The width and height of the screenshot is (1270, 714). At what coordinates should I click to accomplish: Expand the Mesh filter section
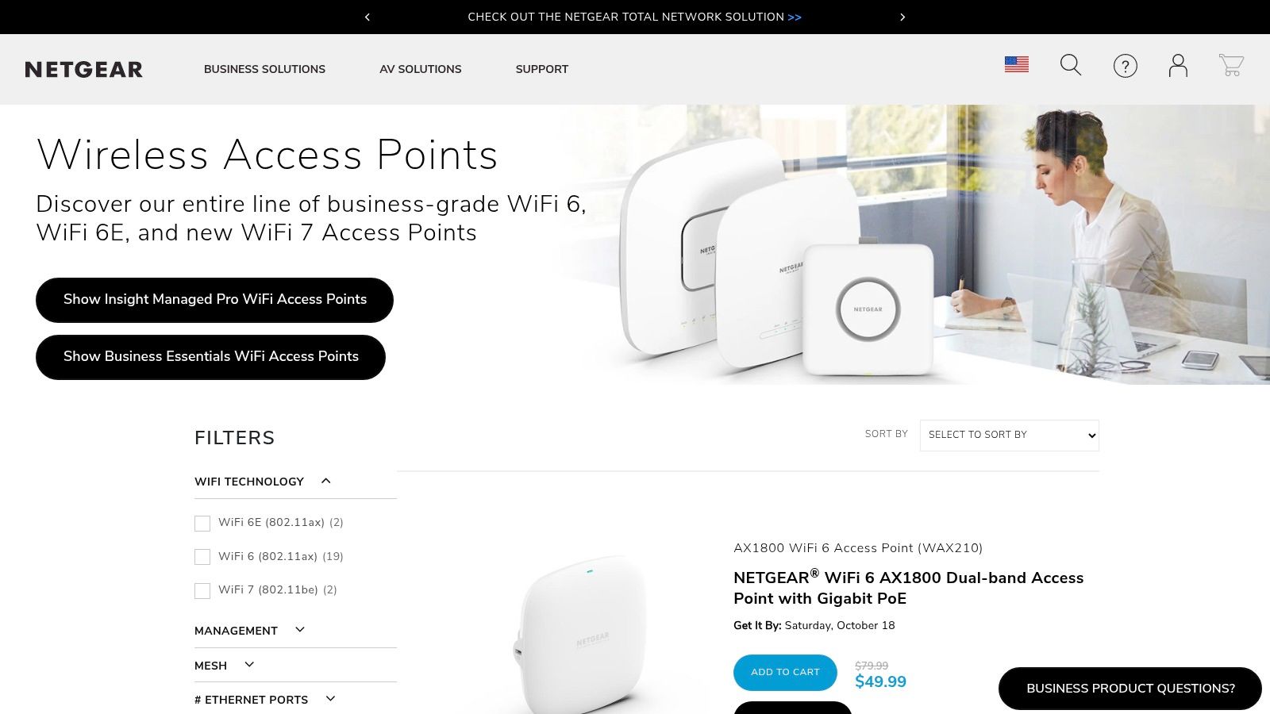point(249,665)
